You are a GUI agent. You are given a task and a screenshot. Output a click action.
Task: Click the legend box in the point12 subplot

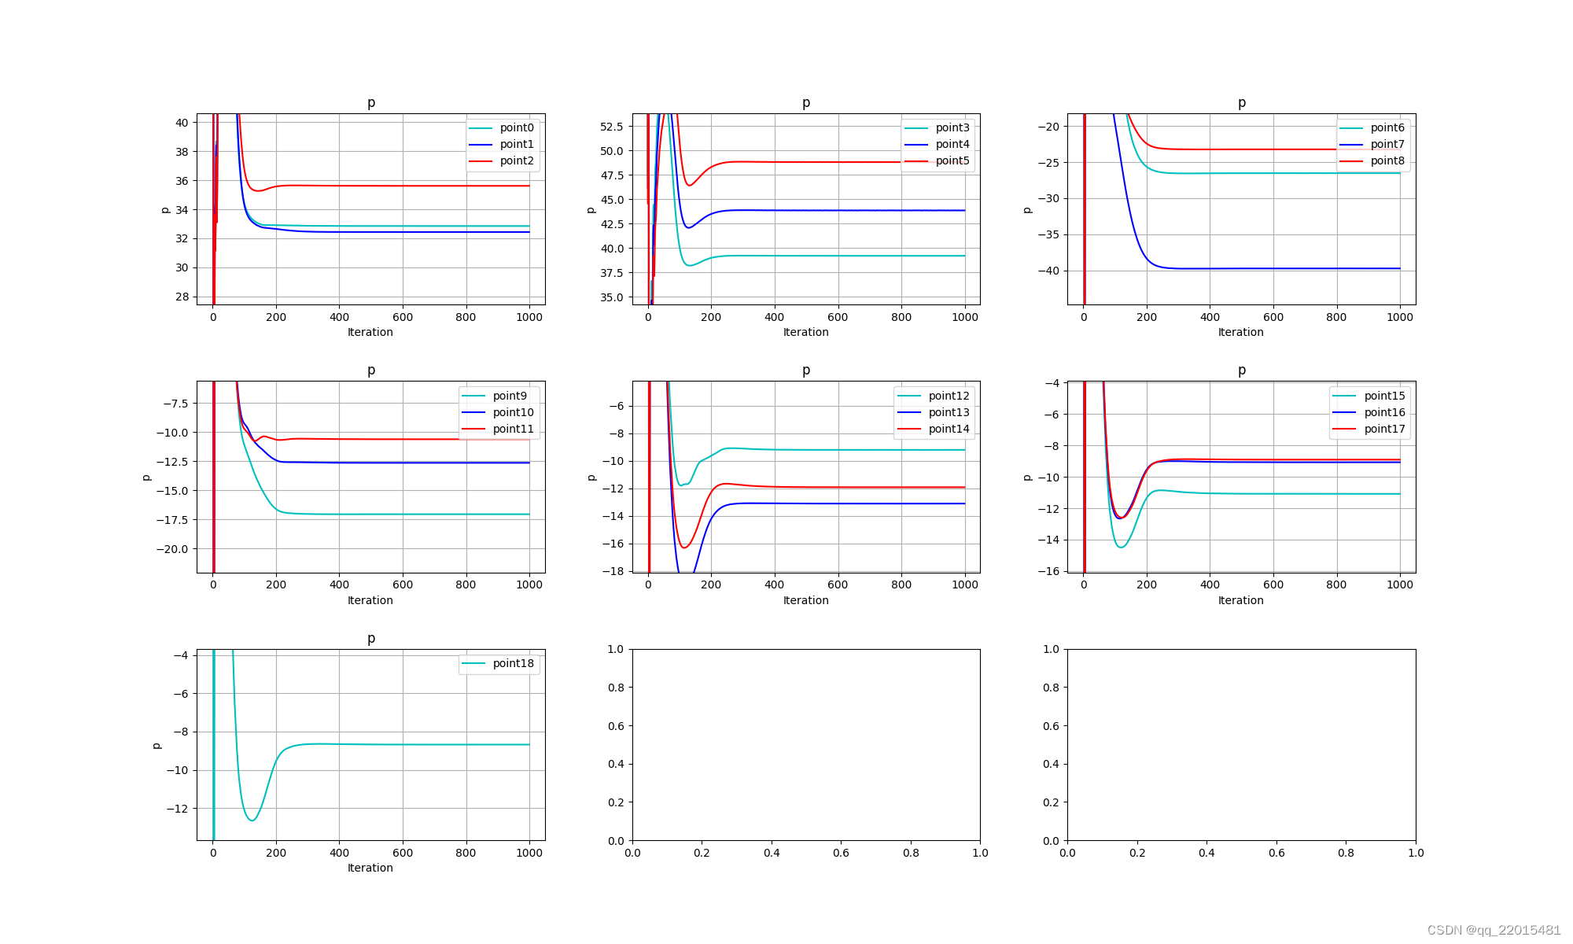point(936,412)
